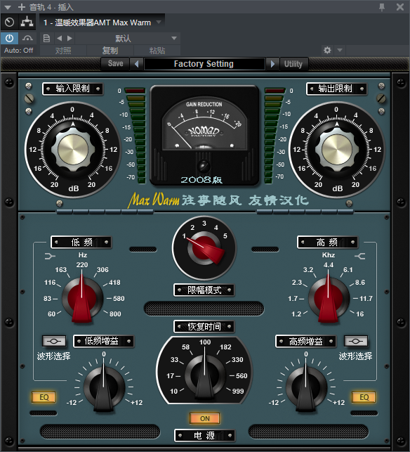Click the 高频 label plate
The width and height of the screenshot is (410, 452).
(327, 242)
